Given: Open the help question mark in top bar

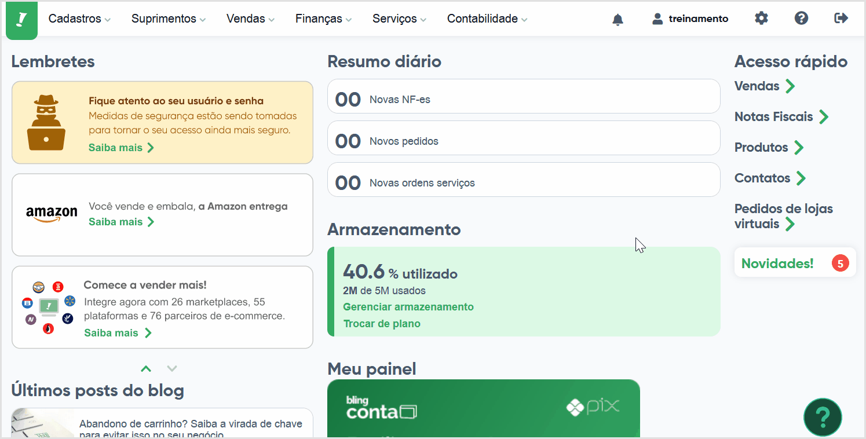Looking at the screenshot, I should click(801, 19).
